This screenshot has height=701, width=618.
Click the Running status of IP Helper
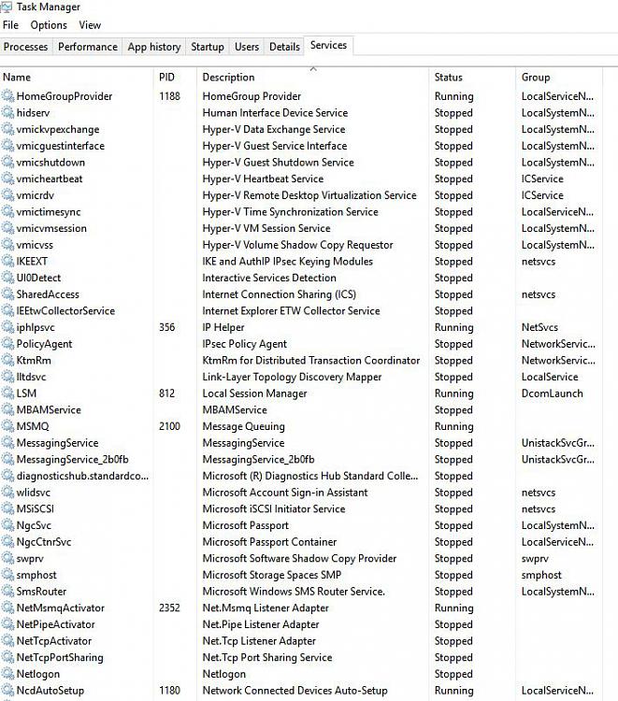click(453, 327)
